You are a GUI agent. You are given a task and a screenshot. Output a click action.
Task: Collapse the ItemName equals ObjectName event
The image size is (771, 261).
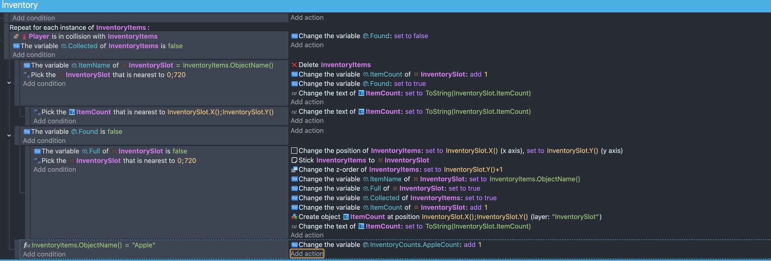click(x=9, y=83)
